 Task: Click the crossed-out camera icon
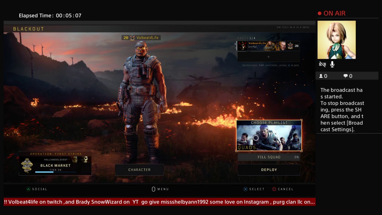[x=322, y=64]
